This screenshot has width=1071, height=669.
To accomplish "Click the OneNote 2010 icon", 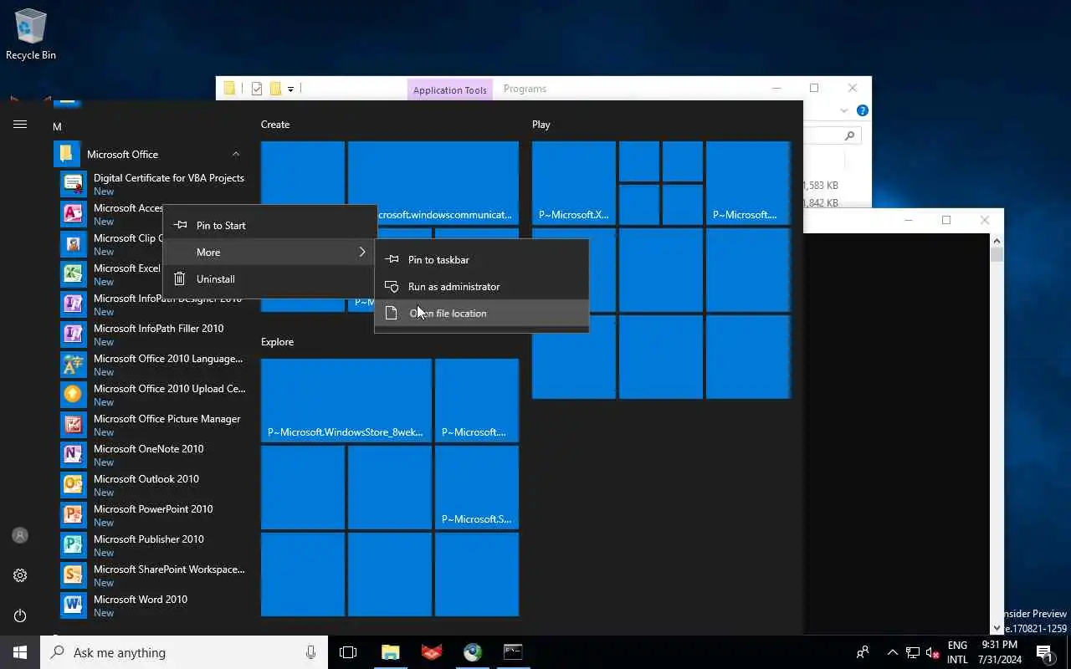I will tap(74, 455).
